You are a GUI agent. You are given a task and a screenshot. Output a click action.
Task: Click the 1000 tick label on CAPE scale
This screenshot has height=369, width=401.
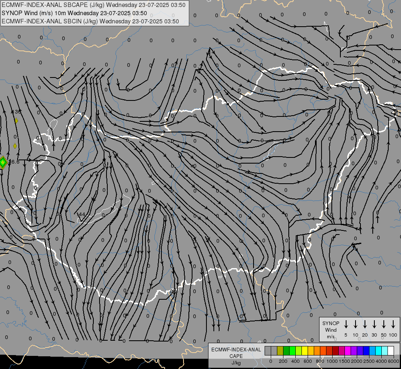pos(332,361)
